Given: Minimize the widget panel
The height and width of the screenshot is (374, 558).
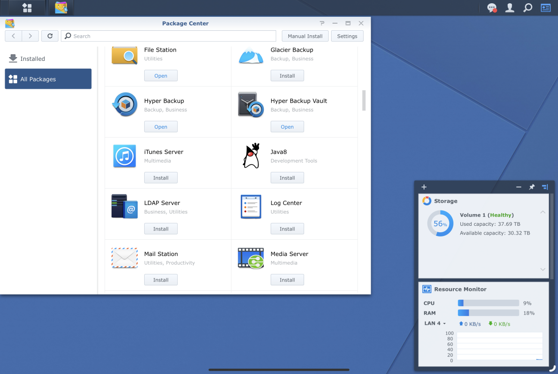Looking at the screenshot, I should pos(518,187).
